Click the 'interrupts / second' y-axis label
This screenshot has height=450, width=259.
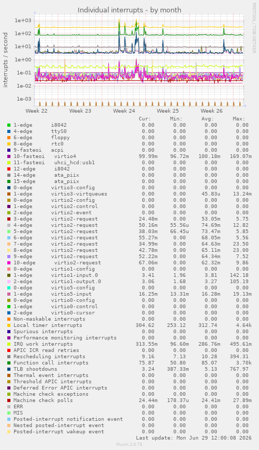point(5,60)
